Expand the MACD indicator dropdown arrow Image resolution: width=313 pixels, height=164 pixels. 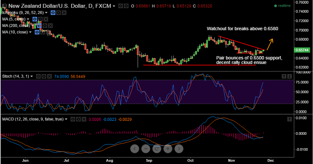tap(66, 119)
